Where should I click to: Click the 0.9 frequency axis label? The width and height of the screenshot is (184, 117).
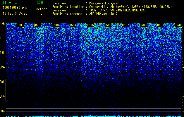2,67
